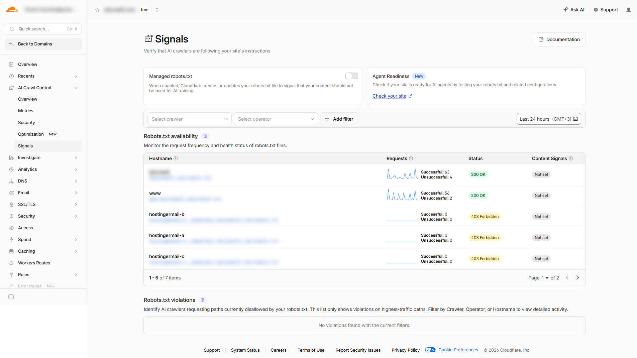
Task: Show Content Signals info tooltip
Action: click(571, 159)
